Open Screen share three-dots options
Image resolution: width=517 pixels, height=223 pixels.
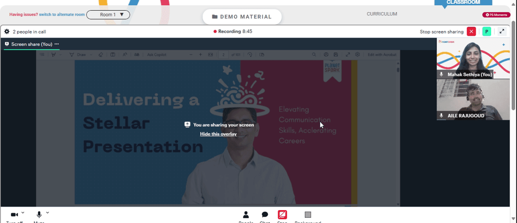click(x=57, y=44)
